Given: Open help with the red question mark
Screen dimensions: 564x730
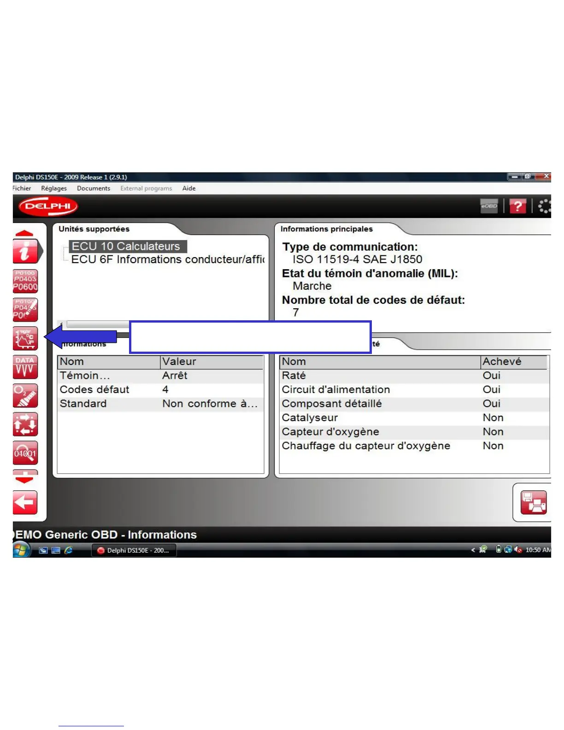Looking at the screenshot, I should pyautogui.click(x=517, y=206).
